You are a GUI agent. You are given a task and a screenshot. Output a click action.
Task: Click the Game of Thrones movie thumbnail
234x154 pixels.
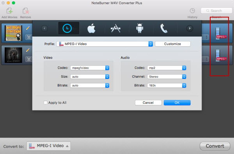(13, 55)
